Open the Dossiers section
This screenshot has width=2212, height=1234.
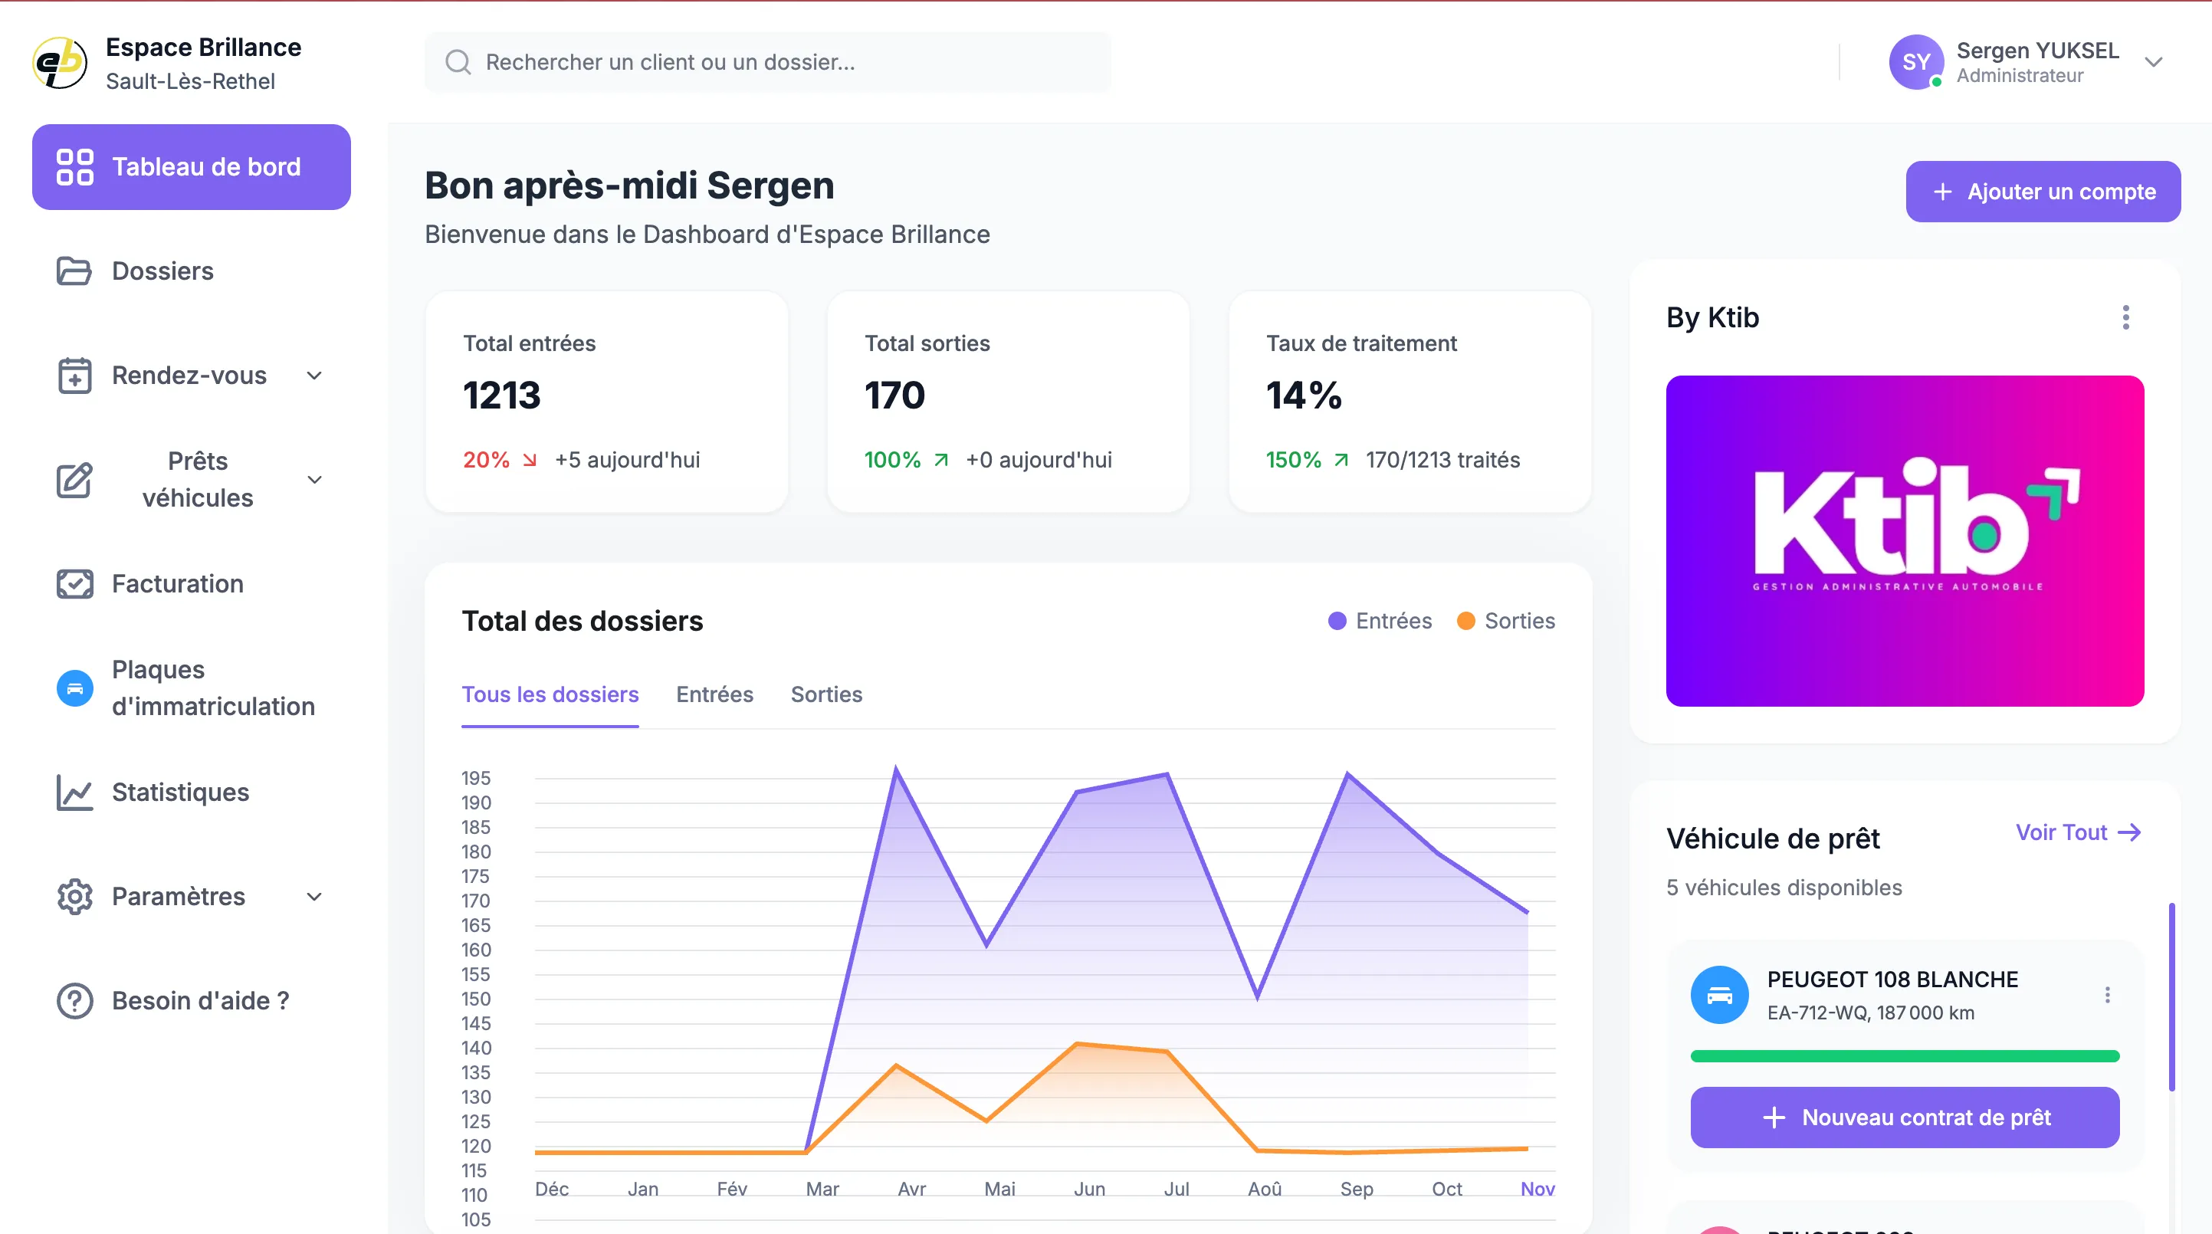[x=162, y=271]
